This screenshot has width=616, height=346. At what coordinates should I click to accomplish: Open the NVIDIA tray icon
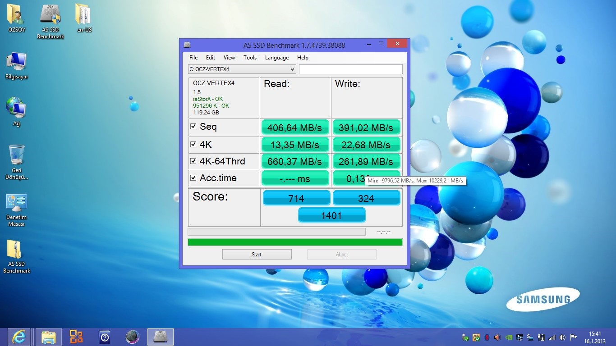point(509,337)
